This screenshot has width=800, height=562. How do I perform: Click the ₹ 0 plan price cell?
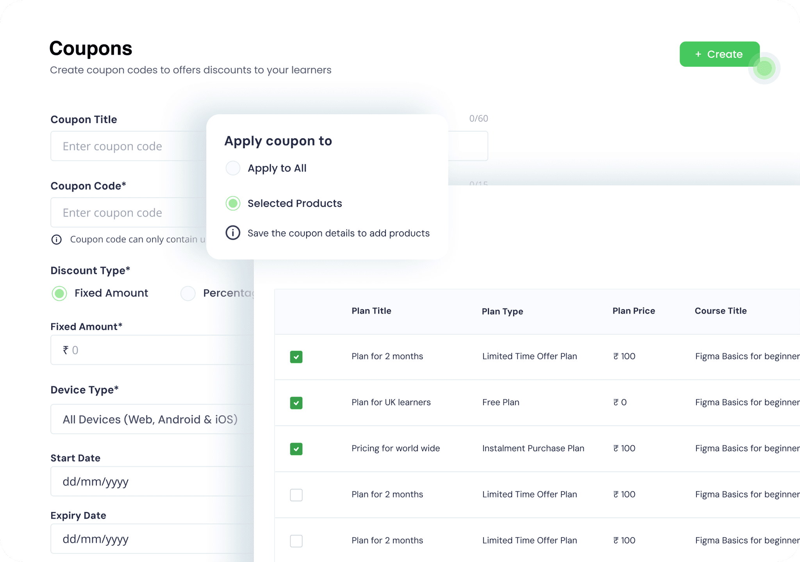620,402
